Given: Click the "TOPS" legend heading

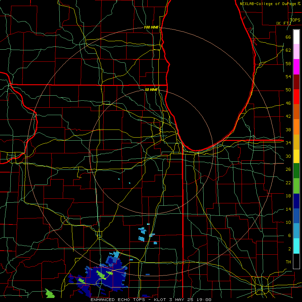Looking at the screenshot, I should coord(295,20).
